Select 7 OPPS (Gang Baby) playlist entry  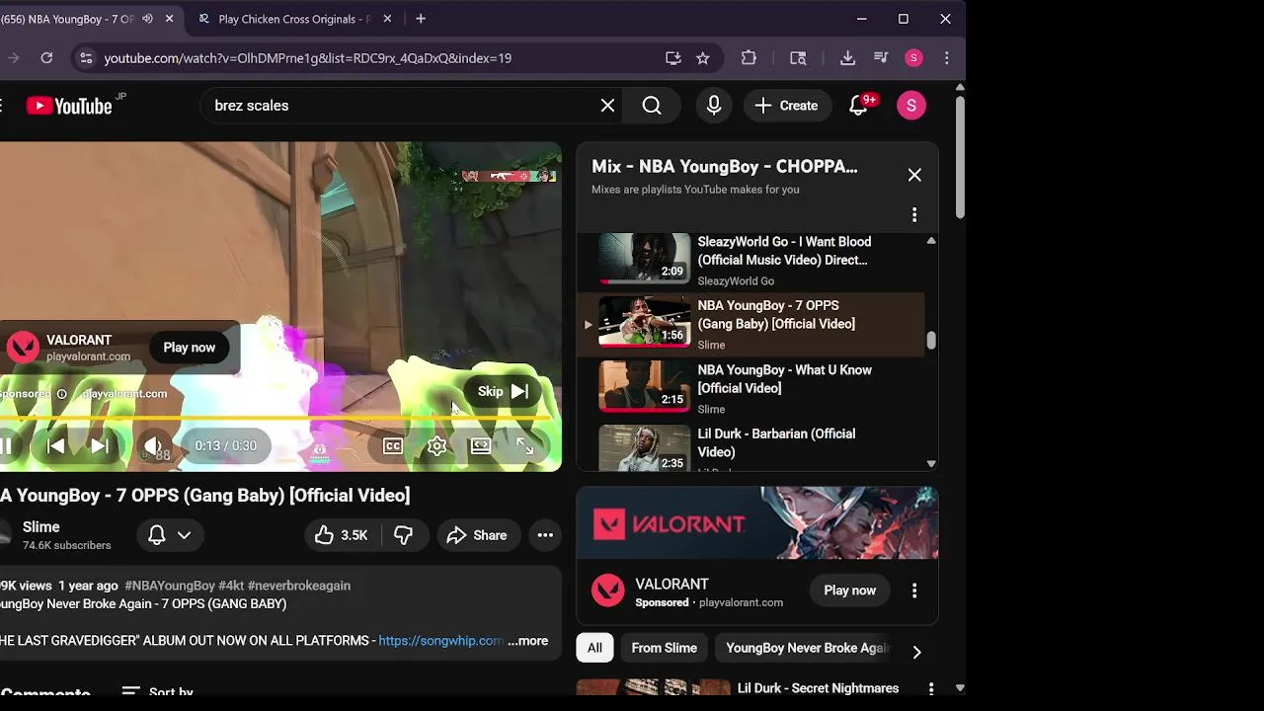coord(753,324)
